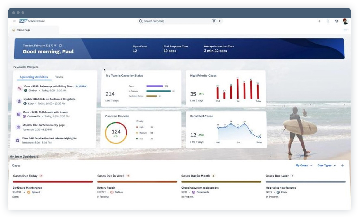
Task: Open the navigation hamburger menu
Action: 14,21
